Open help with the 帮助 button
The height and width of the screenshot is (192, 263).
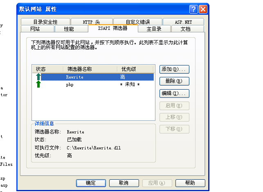[190, 183]
